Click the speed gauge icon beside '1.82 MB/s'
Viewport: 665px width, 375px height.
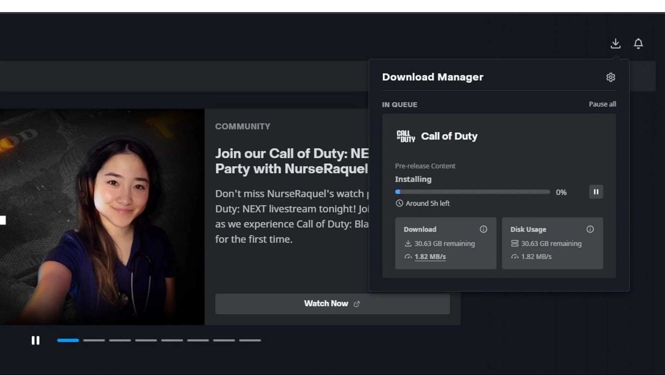click(408, 256)
